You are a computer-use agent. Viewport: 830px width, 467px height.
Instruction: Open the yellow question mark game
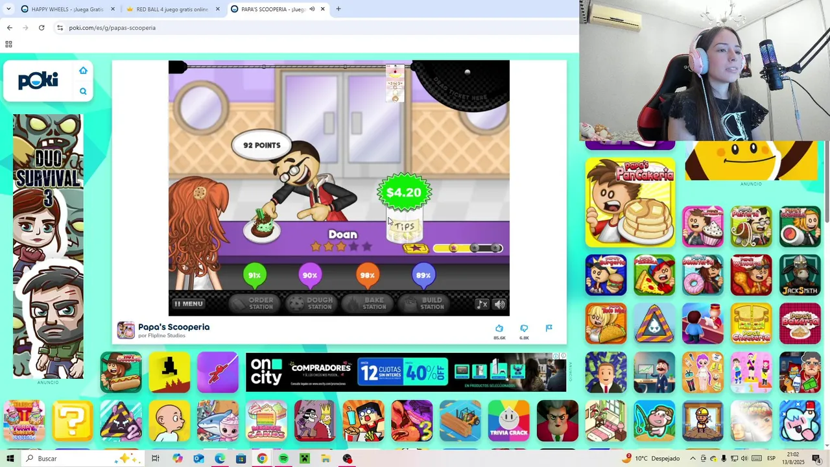pos(72,421)
